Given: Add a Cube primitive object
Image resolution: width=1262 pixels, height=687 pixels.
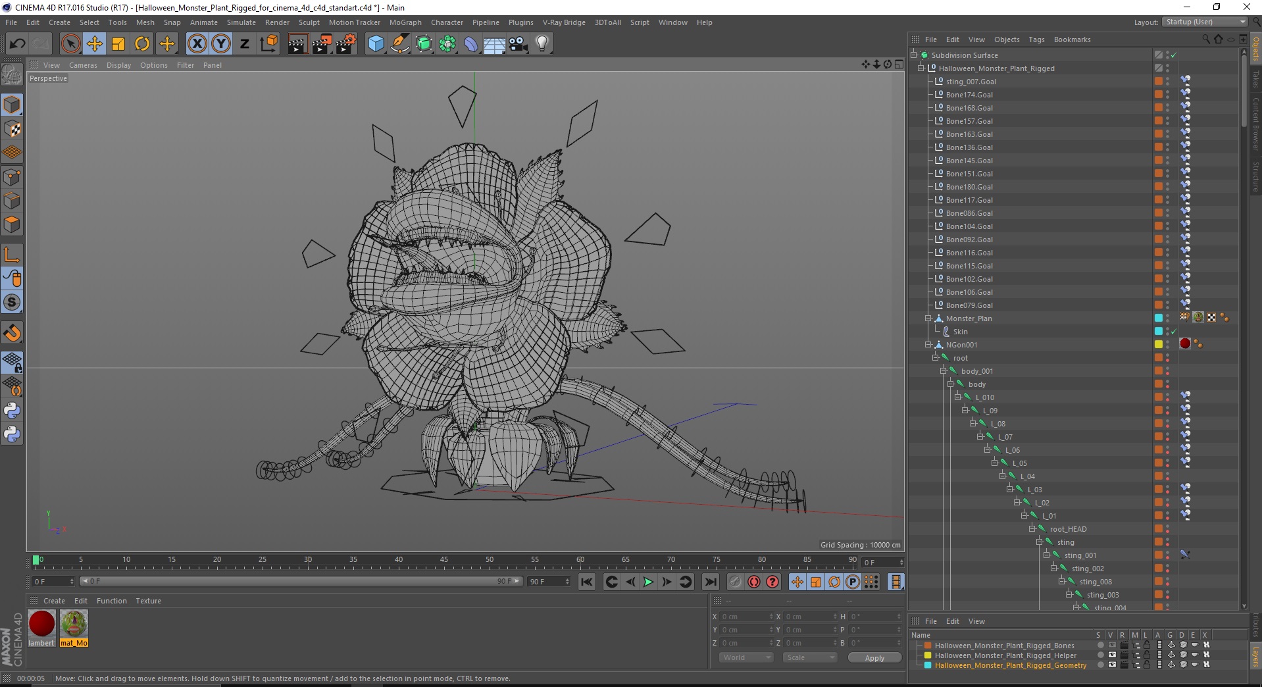Looking at the screenshot, I should click(376, 44).
